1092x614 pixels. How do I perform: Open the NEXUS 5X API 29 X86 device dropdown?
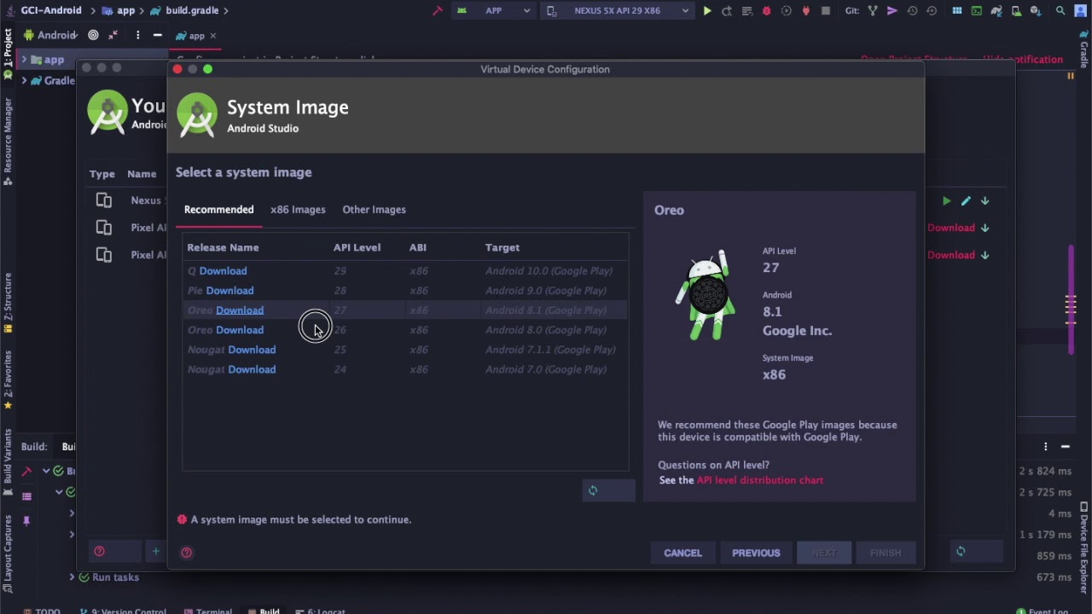[618, 11]
